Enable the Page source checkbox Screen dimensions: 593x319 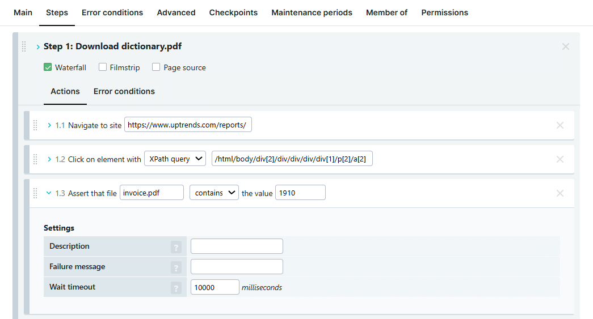click(156, 67)
